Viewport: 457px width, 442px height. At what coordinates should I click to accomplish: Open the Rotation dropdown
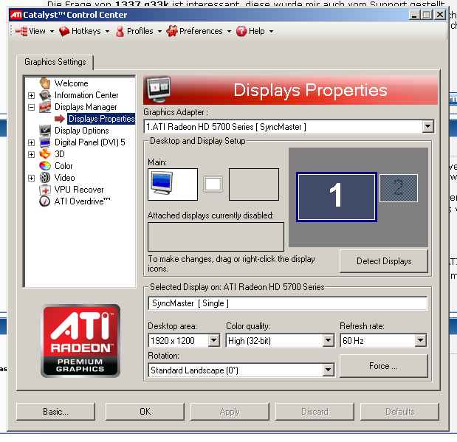point(328,370)
